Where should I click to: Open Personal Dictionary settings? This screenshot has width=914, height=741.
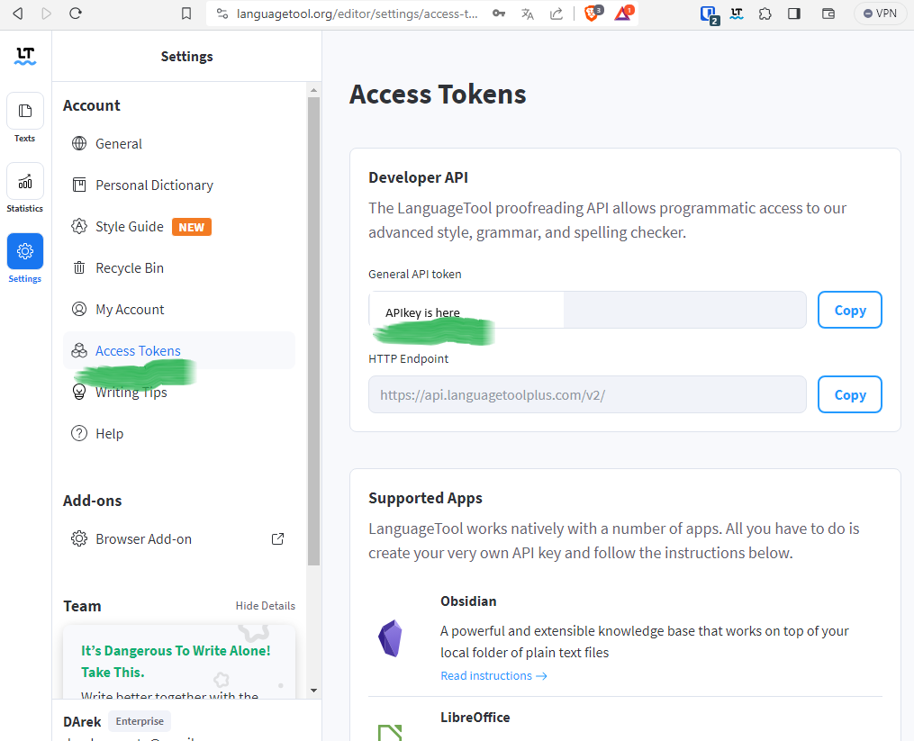[x=179, y=185]
